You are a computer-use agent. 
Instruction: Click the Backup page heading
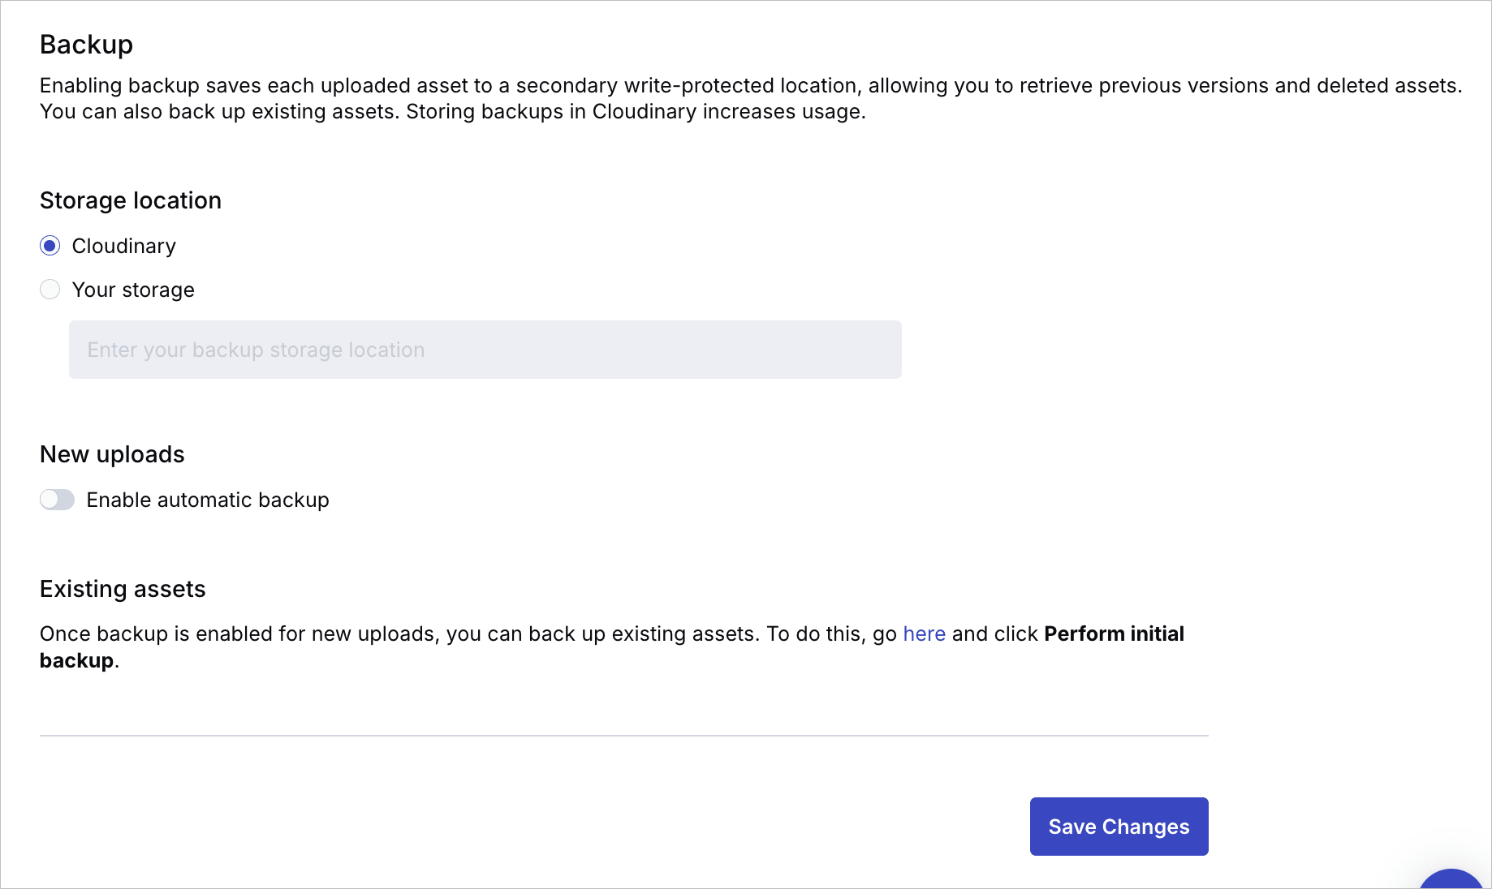point(86,45)
